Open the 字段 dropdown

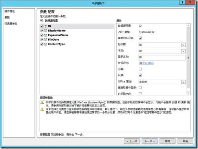(x=183, y=51)
